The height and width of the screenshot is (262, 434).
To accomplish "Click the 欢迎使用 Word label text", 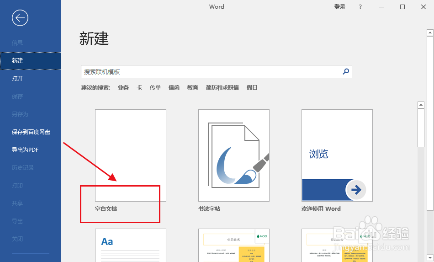I will tap(321, 209).
